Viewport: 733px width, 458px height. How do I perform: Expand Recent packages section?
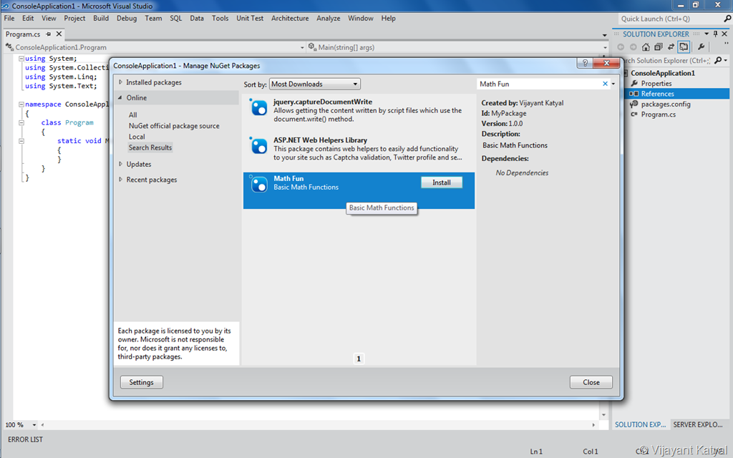[120, 180]
